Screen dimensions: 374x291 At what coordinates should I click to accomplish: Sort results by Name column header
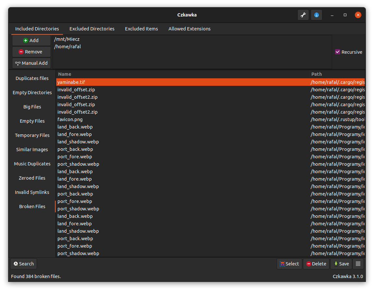pos(183,74)
